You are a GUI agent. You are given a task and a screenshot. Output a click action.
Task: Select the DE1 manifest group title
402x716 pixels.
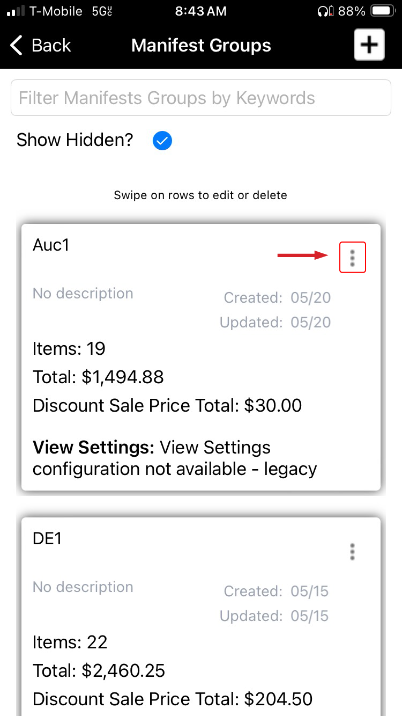click(x=47, y=538)
